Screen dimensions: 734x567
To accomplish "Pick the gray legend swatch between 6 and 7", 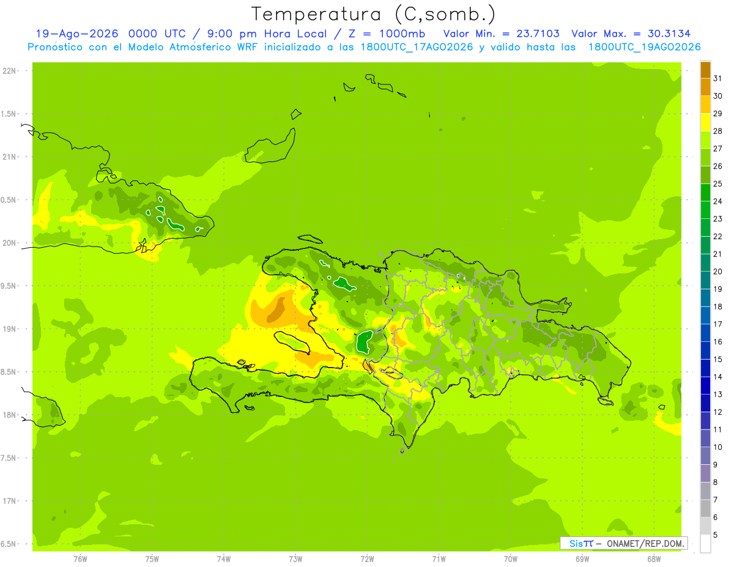I will [705, 509].
